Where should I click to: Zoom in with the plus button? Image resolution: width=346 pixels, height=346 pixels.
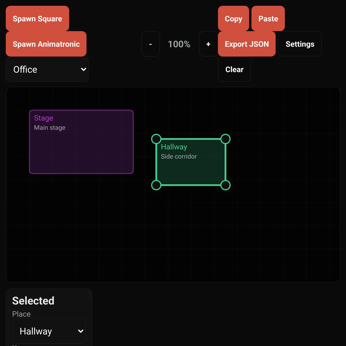(x=208, y=44)
